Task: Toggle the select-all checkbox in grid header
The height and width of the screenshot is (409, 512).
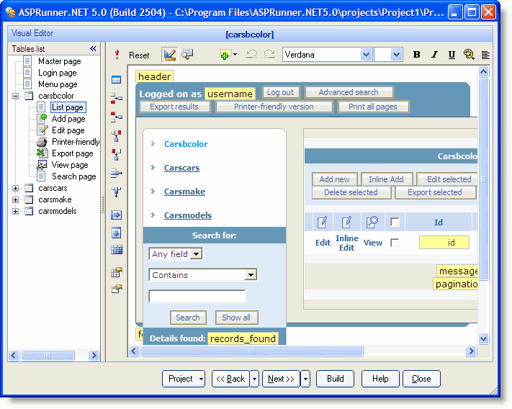Action: pyautogui.click(x=395, y=223)
